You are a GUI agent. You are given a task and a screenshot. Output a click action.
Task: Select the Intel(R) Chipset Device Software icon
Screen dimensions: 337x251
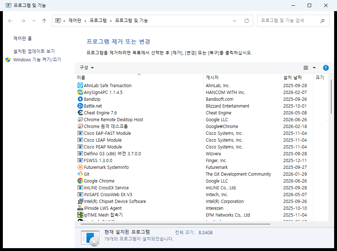point(80,202)
